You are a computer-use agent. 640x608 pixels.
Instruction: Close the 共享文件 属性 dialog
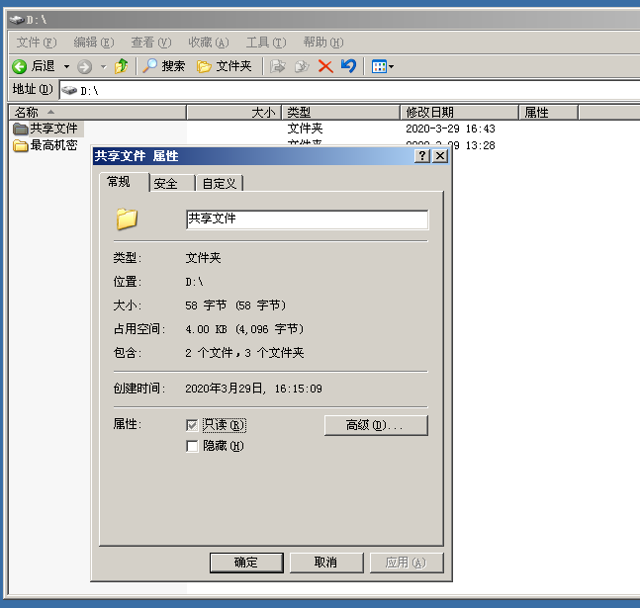coord(440,155)
